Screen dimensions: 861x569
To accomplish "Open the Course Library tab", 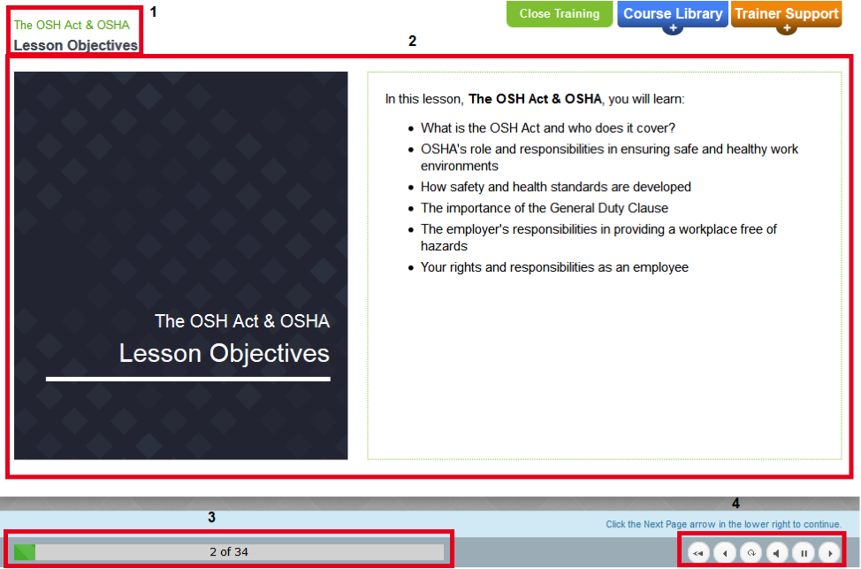I will click(x=672, y=13).
